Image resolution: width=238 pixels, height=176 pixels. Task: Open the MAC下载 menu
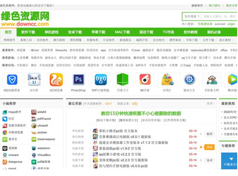[x=122, y=32]
